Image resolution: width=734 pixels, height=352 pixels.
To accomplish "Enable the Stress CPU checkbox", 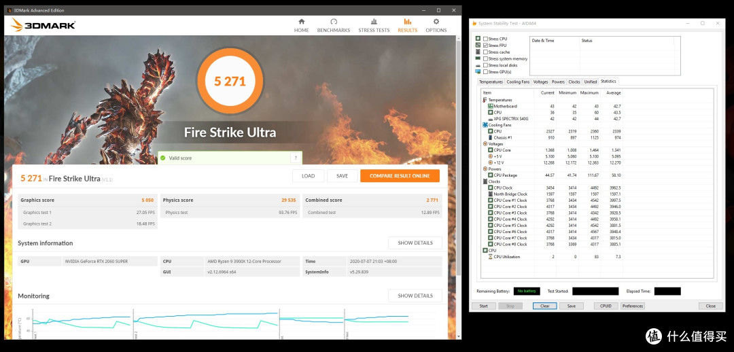I will [485, 39].
